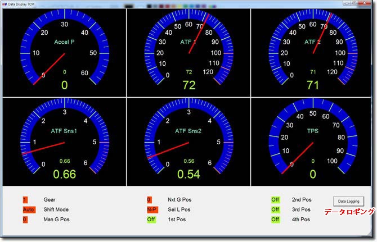The height and width of the screenshot is (242, 377).
Task: Click the Gear value indicator
Action: [x=25, y=199]
